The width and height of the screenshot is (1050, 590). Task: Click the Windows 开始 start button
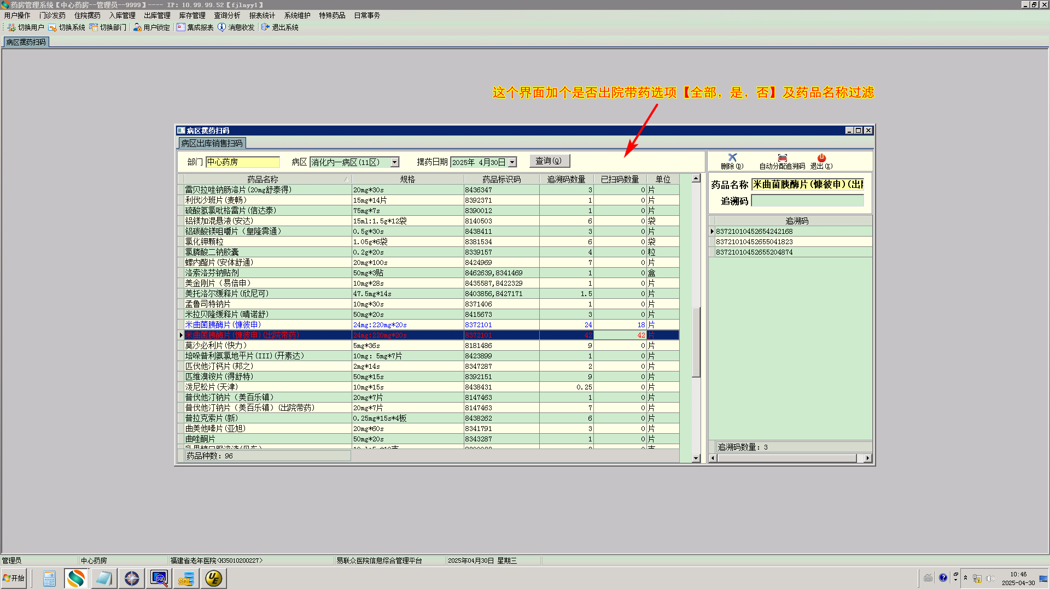click(x=14, y=578)
